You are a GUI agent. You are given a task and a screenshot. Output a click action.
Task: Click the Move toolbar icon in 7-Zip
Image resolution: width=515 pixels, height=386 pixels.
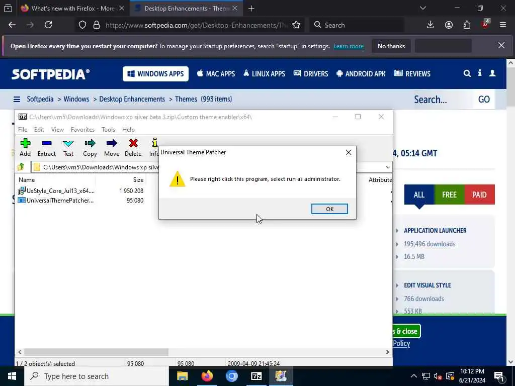click(112, 147)
